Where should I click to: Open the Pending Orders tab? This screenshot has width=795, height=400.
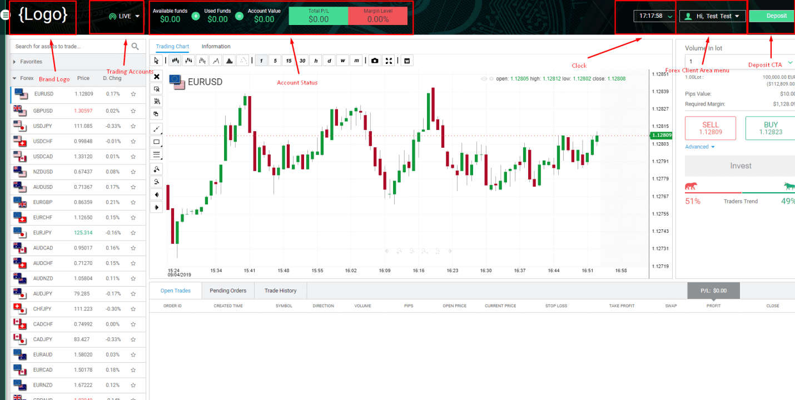pos(228,291)
